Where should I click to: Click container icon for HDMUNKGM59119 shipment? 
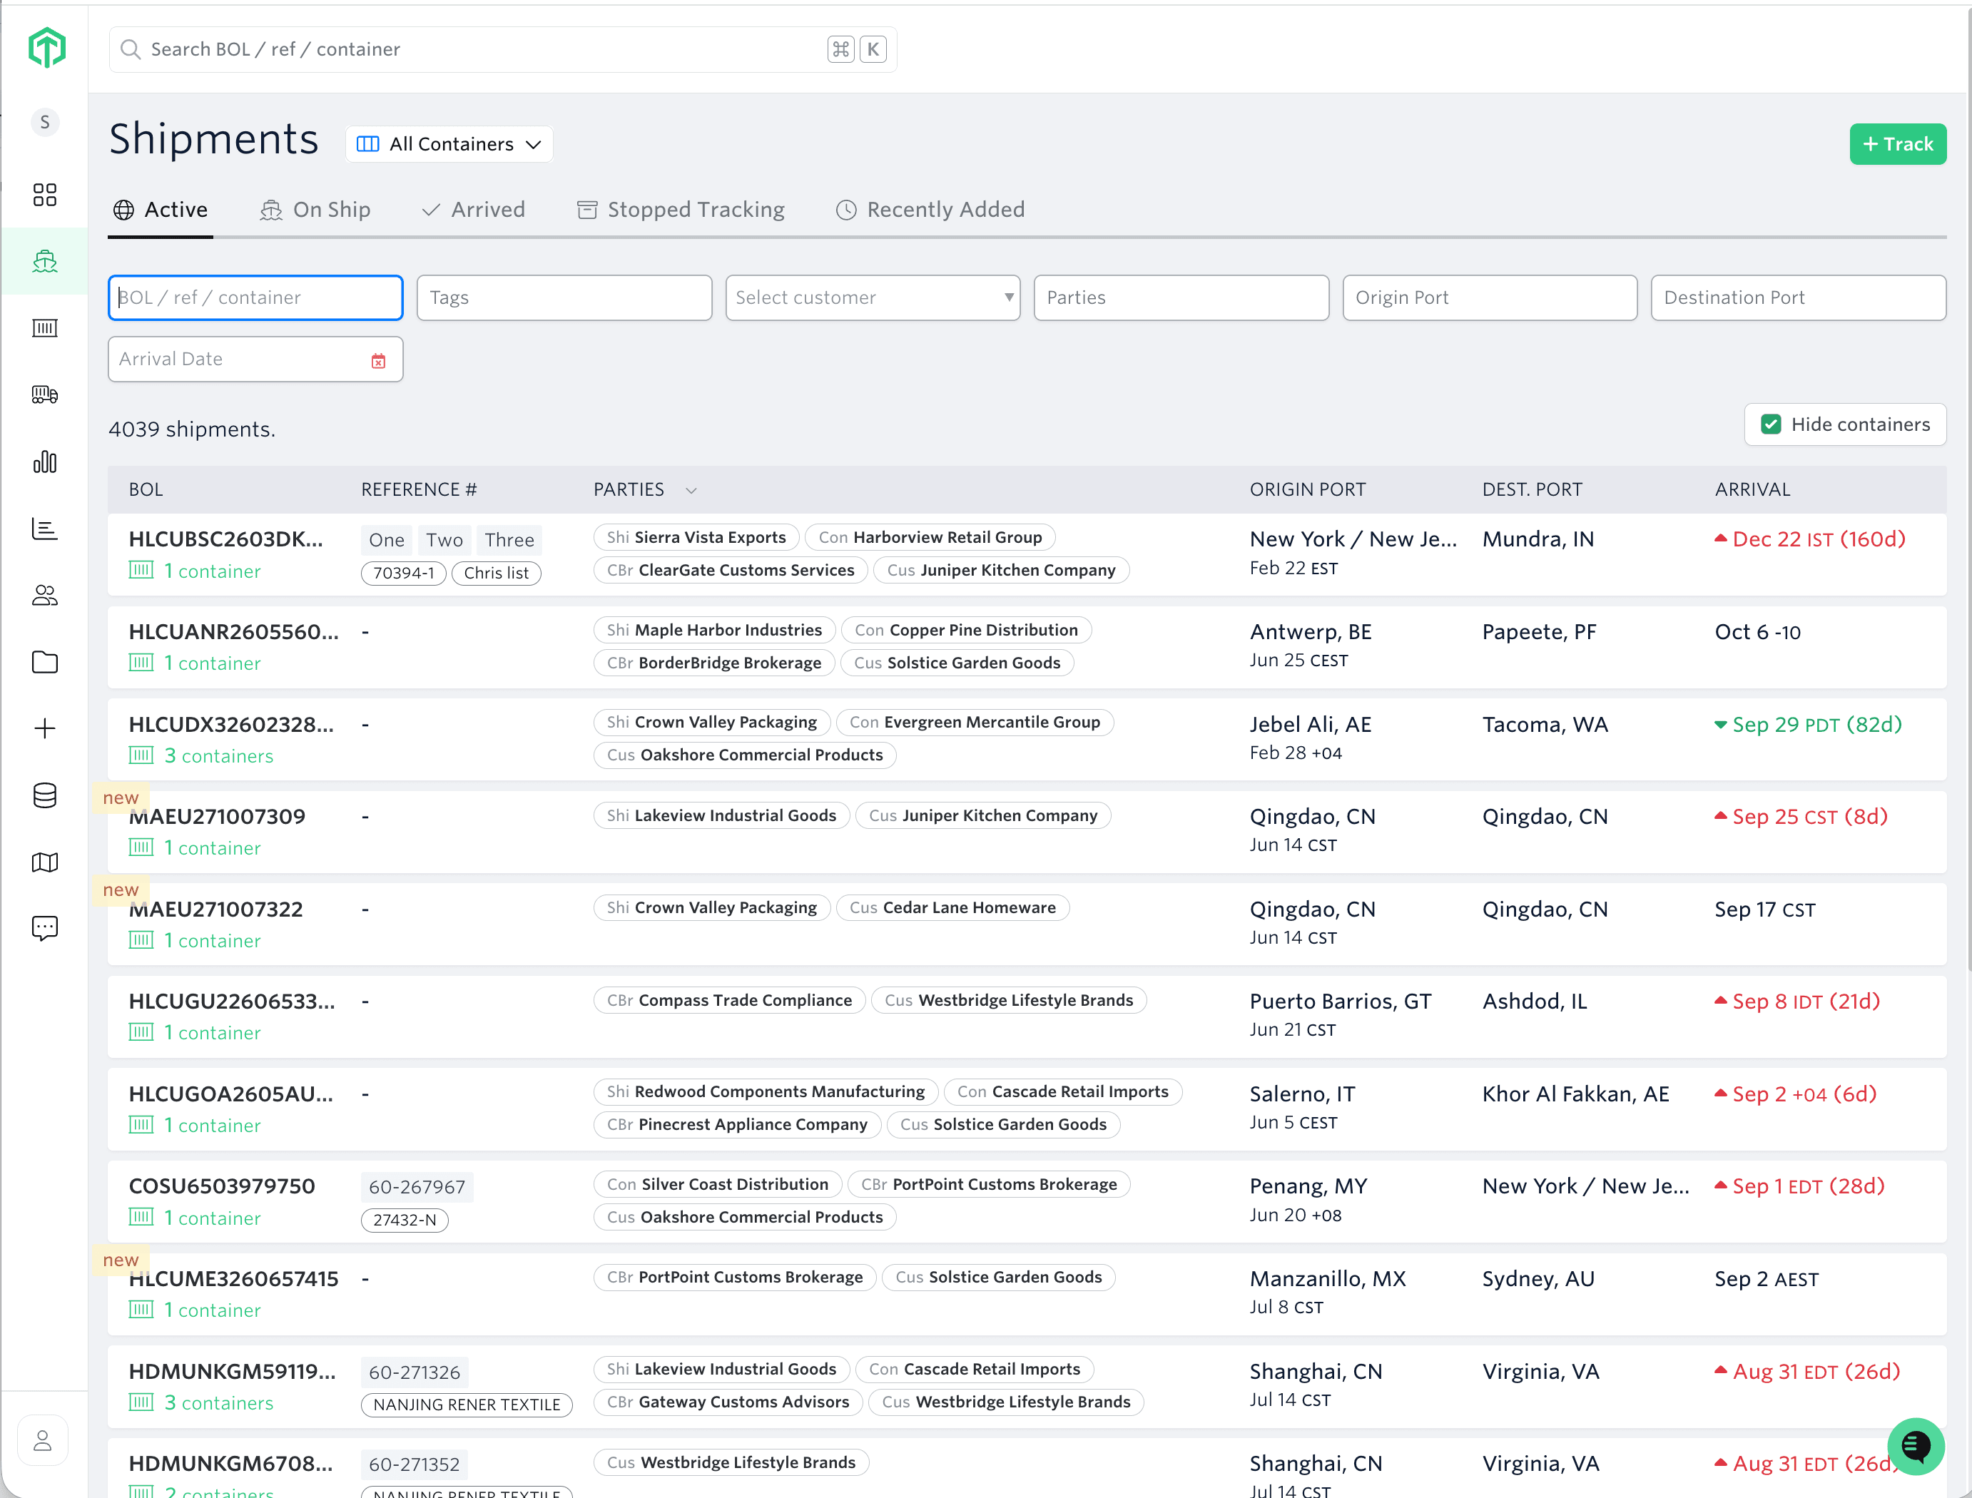[141, 1402]
